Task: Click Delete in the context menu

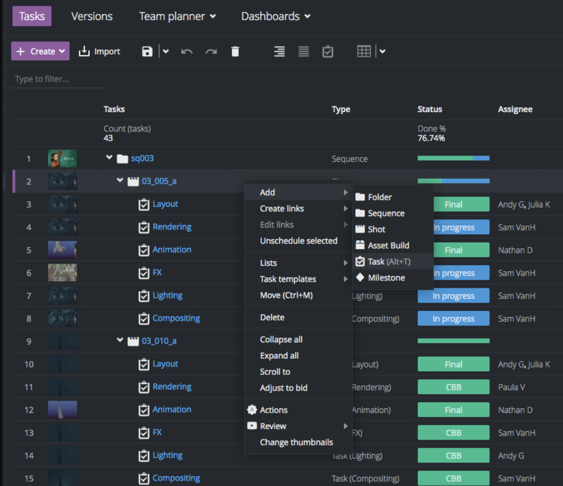Action: (272, 317)
